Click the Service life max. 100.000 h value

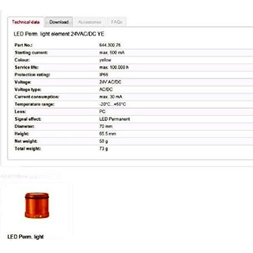(x=114, y=67)
